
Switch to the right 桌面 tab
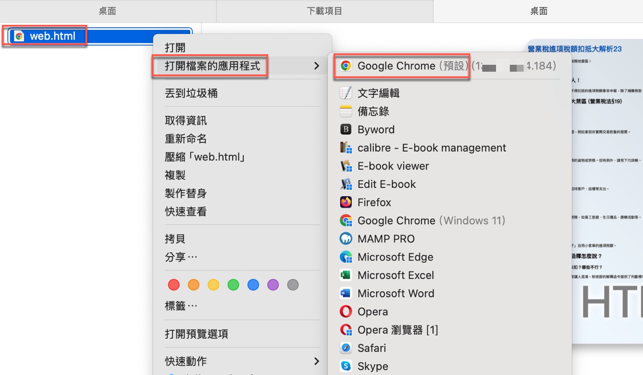538,11
